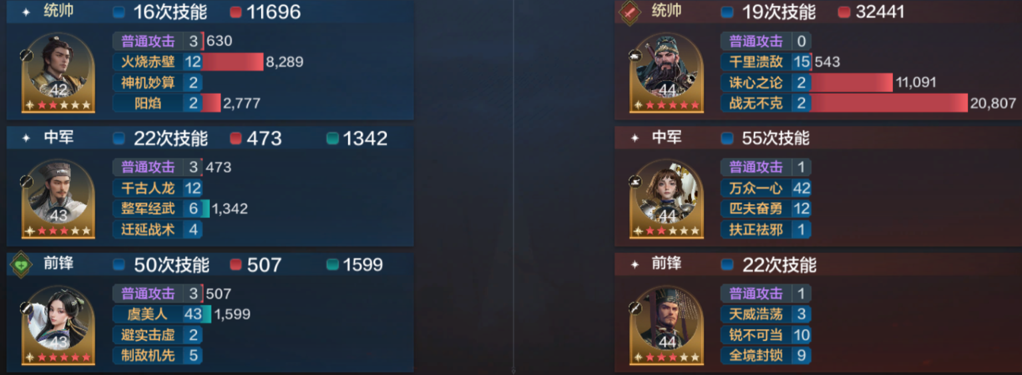This screenshot has width=1022, height=375.
Task: Click the red sword badge beside right 统帅
Action: 629,11
